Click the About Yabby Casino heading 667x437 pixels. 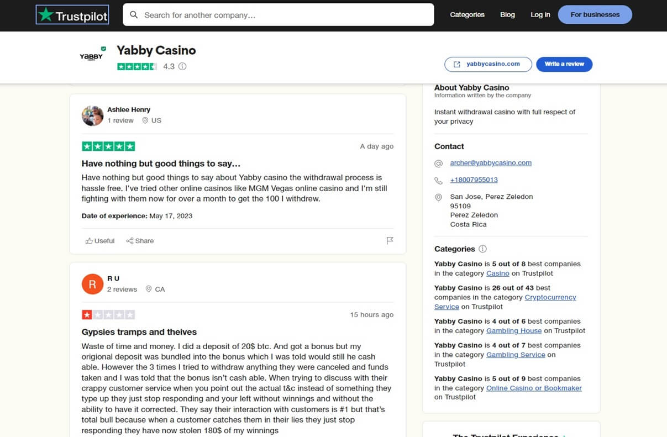coord(472,87)
